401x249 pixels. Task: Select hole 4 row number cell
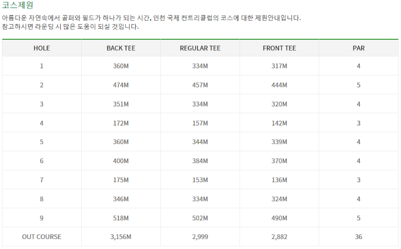(x=42, y=123)
